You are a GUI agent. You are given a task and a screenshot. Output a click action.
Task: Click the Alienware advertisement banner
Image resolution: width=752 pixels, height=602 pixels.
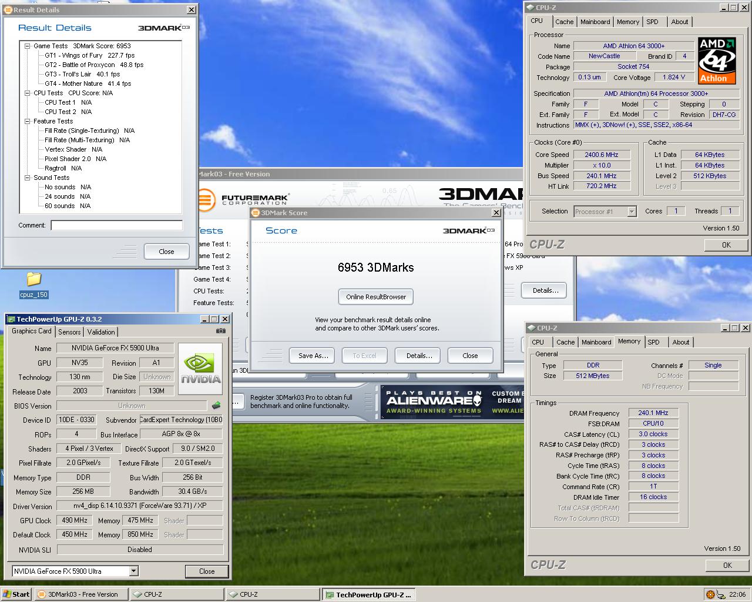click(x=451, y=401)
